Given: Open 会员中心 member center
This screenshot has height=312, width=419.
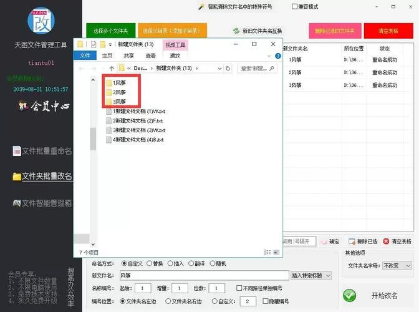Looking at the screenshot, I should coord(44,106).
